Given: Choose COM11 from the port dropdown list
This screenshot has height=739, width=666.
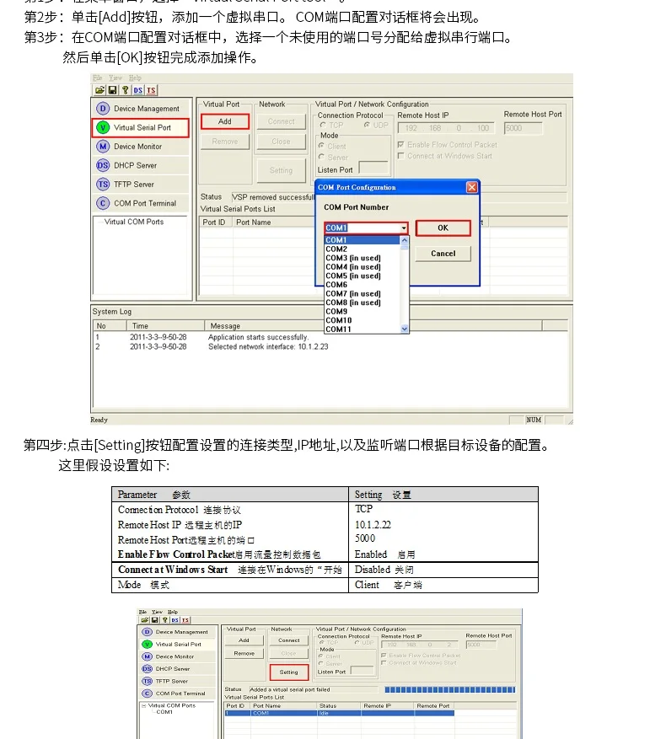Looking at the screenshot, I should [363, 329].
